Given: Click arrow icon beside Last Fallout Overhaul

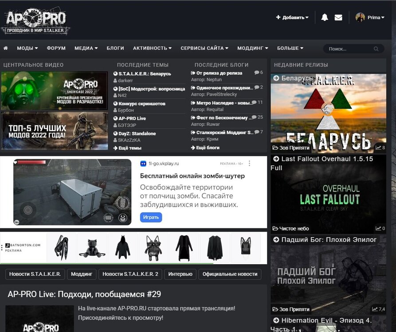Looking at the screenshot, I should click(x=276, y=159).
